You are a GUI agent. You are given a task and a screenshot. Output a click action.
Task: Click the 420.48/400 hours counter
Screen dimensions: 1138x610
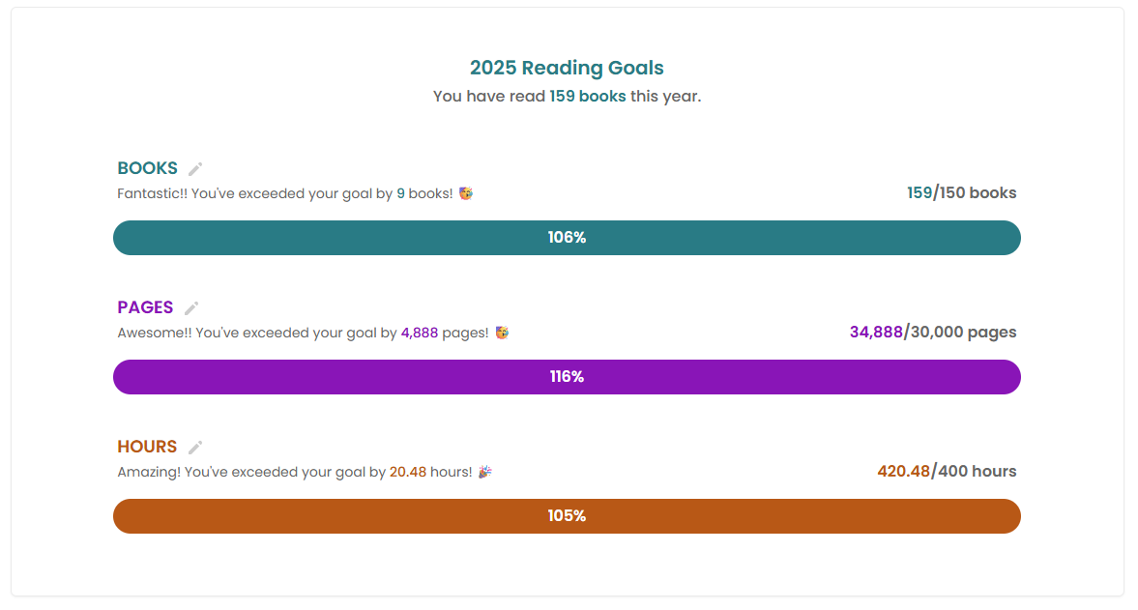coord(947,472)
